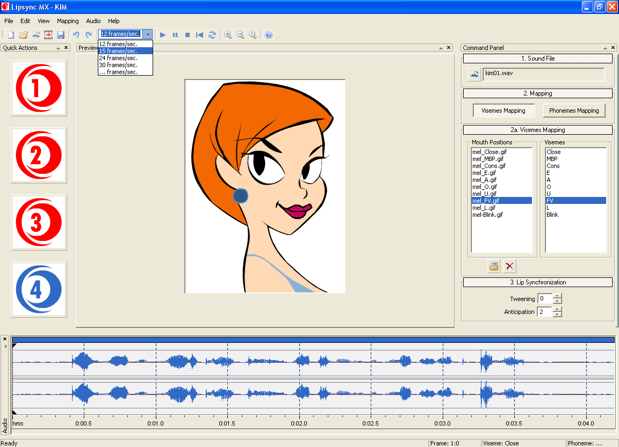Screen dimensions: 619x447
Task: Open the Mapping menu
Action: coord(68,21)
